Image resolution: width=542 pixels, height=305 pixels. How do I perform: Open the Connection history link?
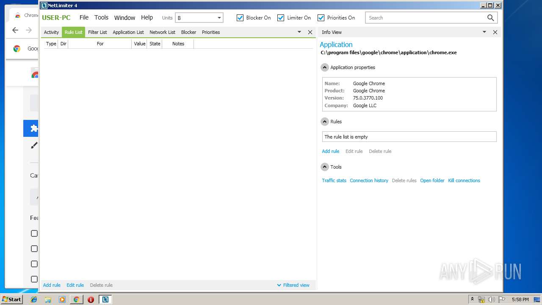pos(369,180)
